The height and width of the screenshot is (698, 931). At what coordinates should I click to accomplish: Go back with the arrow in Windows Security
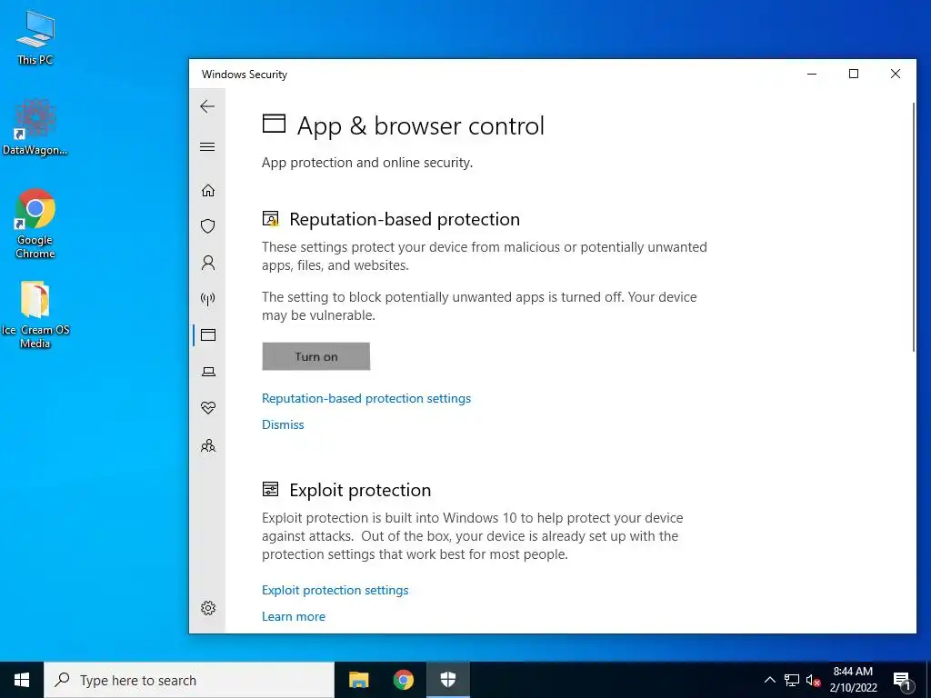207,106
